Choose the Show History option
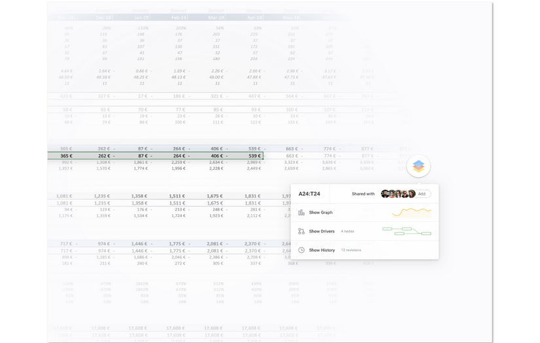Image resolution: width=540 pixels, height=343 pixels. 321,250
